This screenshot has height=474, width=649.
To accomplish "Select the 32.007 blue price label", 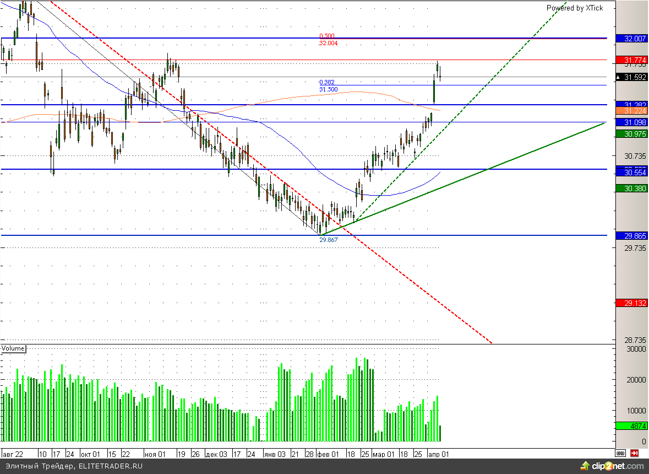I will (x=631, y=39).
